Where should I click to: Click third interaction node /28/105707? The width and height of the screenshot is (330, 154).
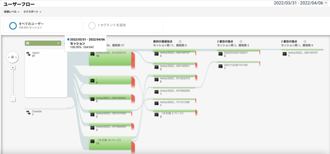[x=302, y=50]
